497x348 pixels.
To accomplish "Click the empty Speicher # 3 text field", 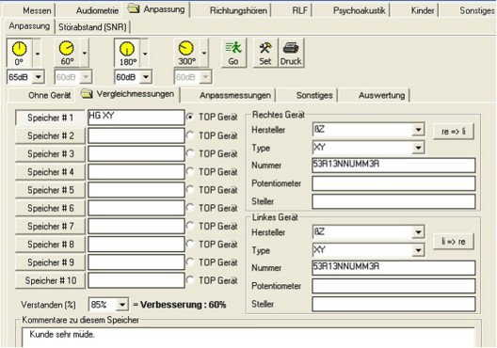I will point(136,153).
